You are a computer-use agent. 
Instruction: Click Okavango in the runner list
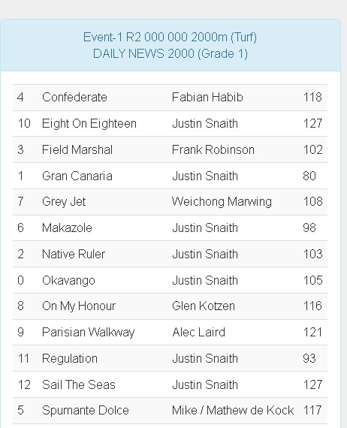pos(68,281)
